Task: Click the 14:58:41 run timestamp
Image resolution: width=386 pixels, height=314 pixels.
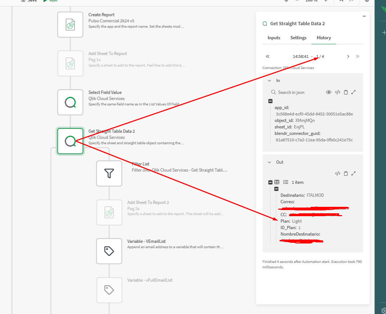Action: (301, 56)
